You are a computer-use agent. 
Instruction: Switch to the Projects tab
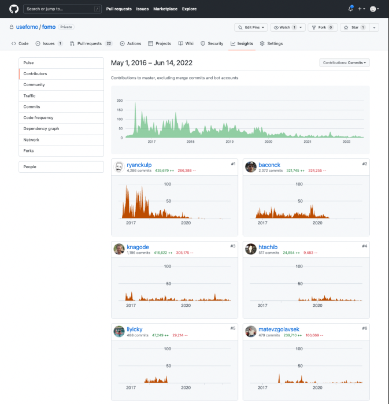(x=160, y=43)
